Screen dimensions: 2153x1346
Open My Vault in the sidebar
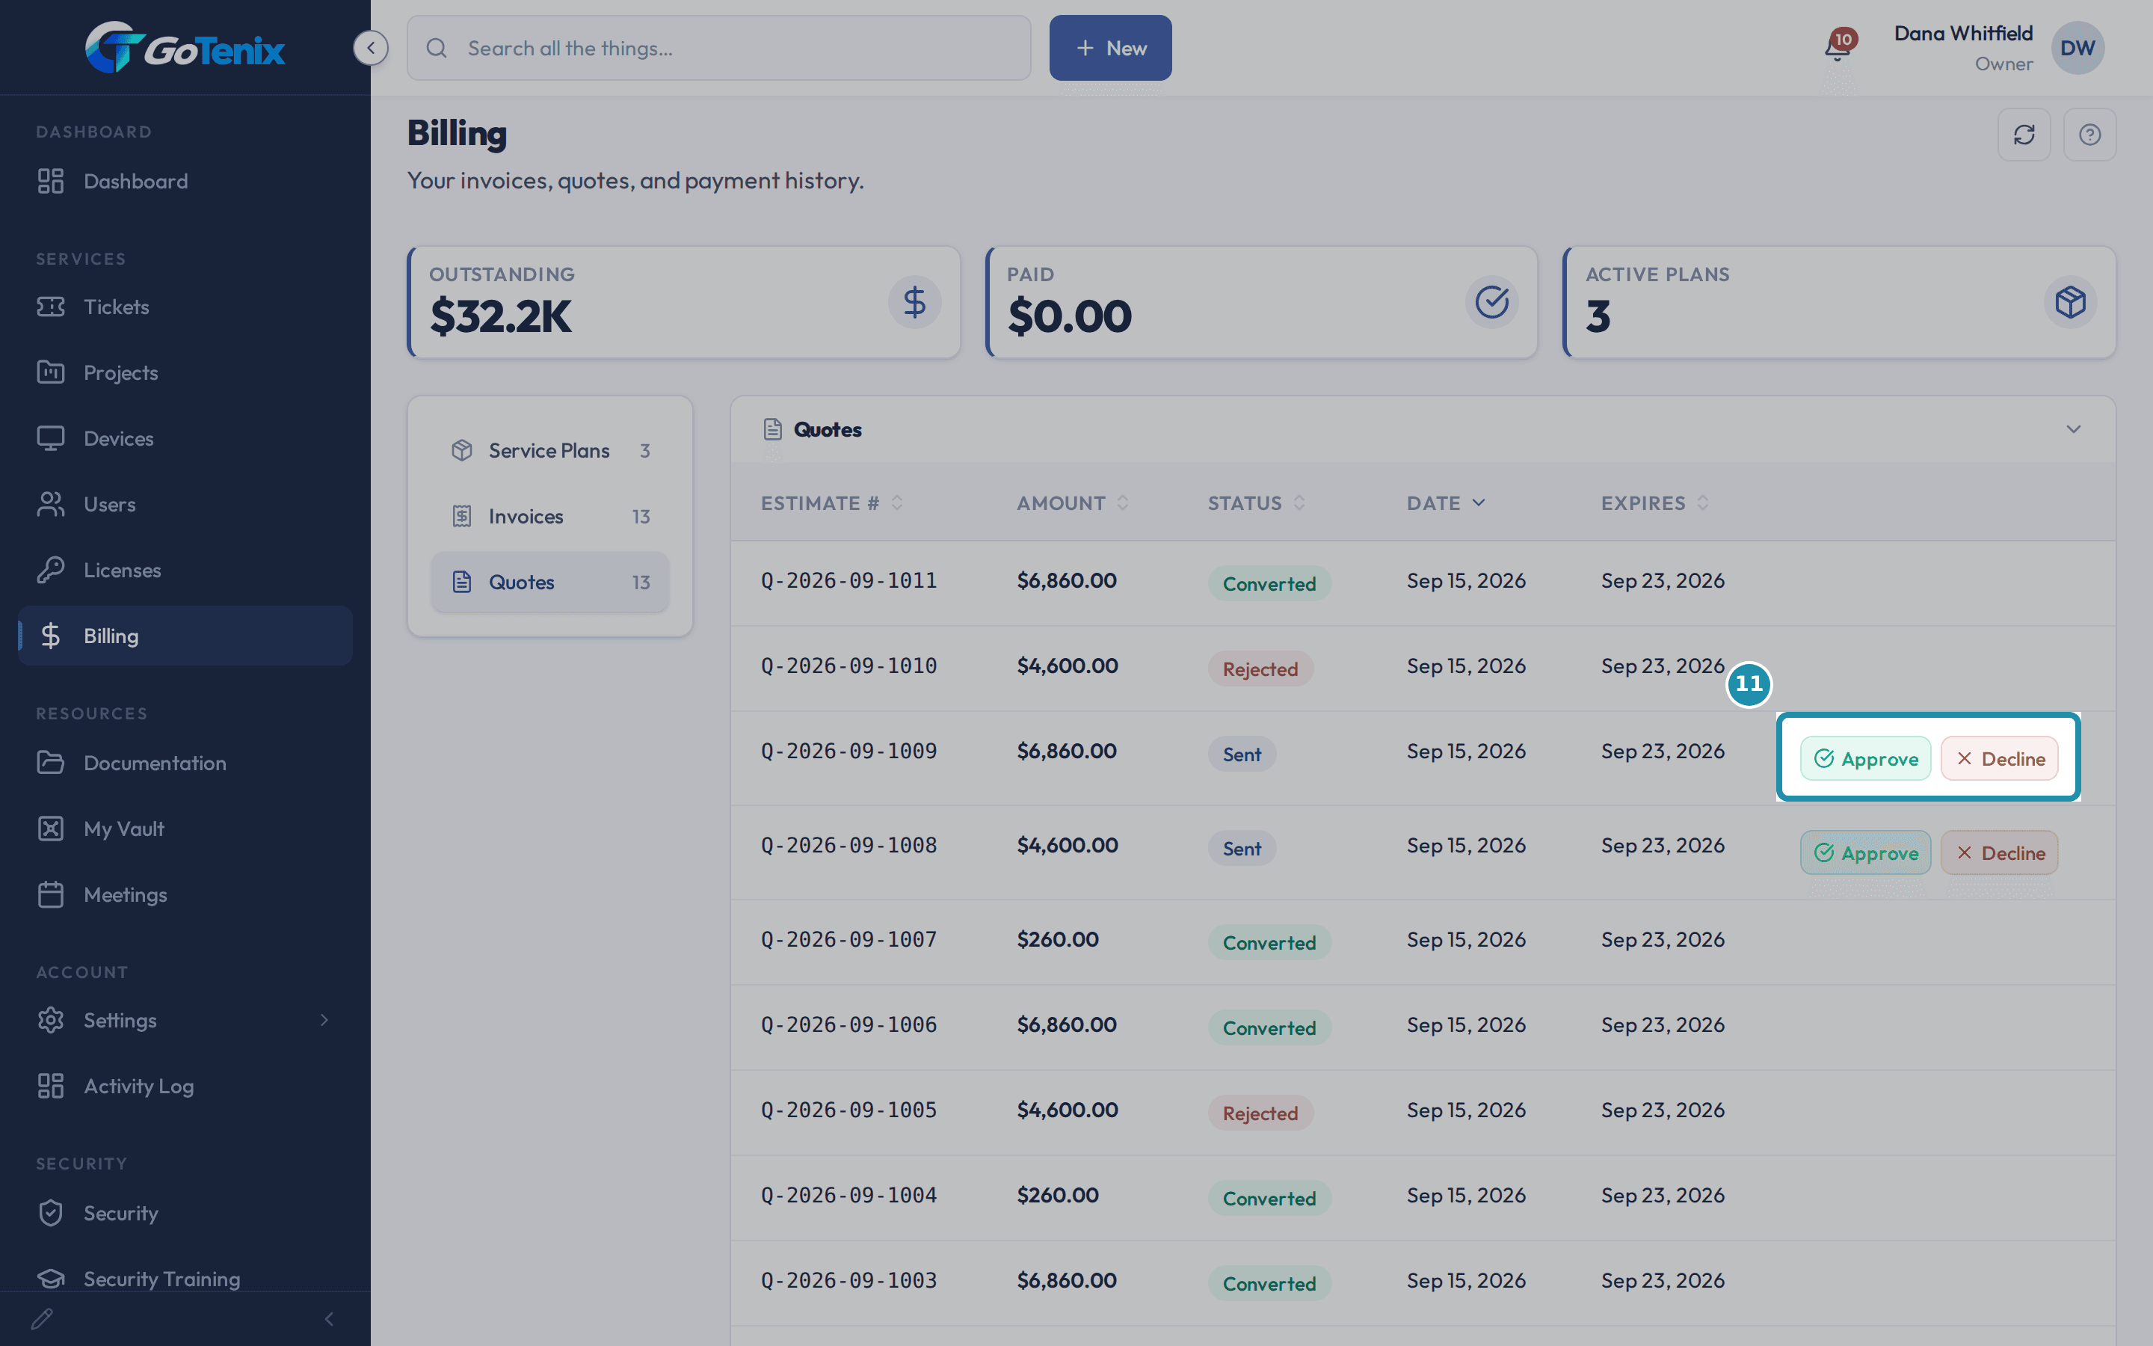click(185, 829)
